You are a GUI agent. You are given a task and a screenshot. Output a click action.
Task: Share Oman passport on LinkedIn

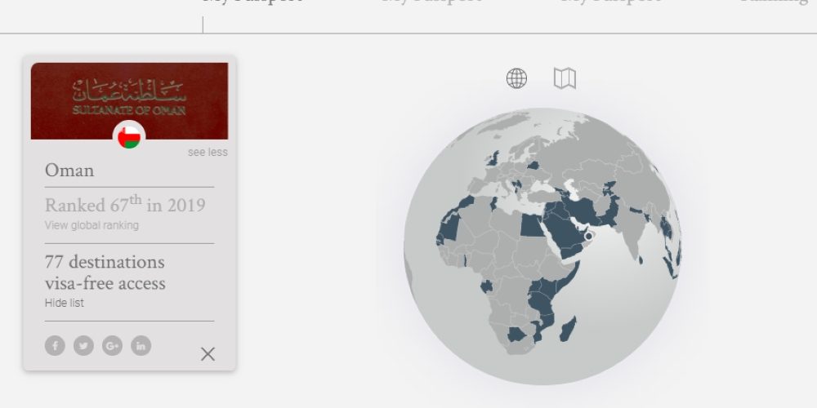pyautogui.click(x=141, y=345)
